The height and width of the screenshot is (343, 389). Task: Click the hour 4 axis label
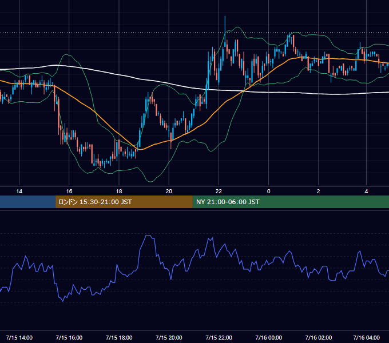pyautogui.click(x=367, y=192)
